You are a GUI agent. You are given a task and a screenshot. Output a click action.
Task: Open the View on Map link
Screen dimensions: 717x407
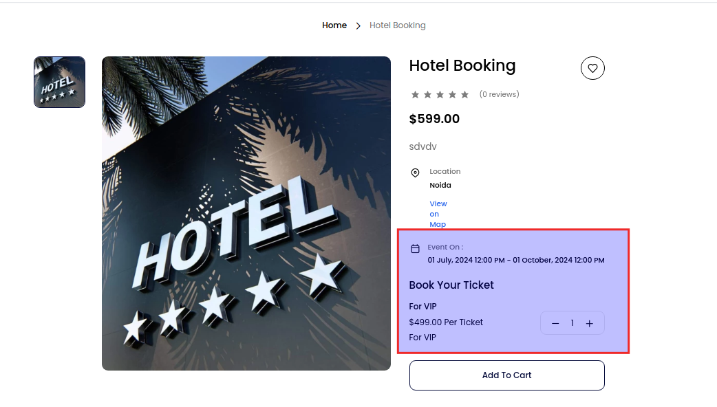click(438, 214)
